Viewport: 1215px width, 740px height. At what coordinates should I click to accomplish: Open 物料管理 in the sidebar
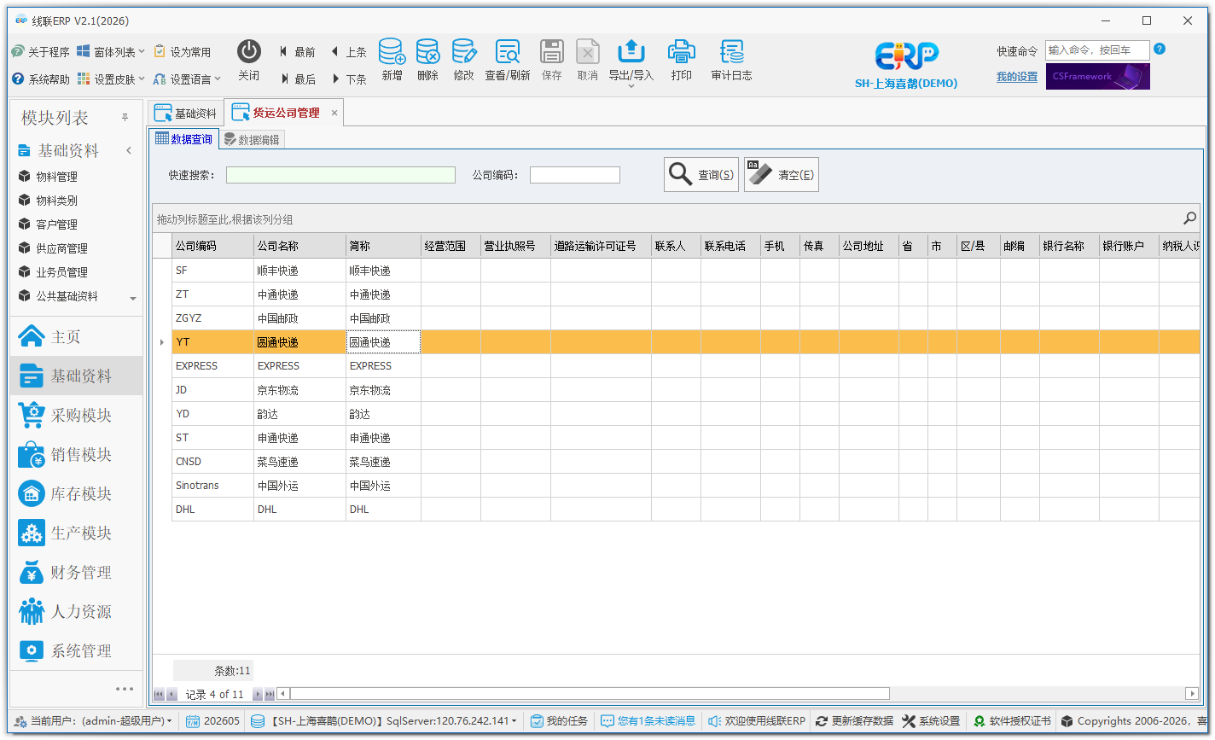[x=57, y=177]
